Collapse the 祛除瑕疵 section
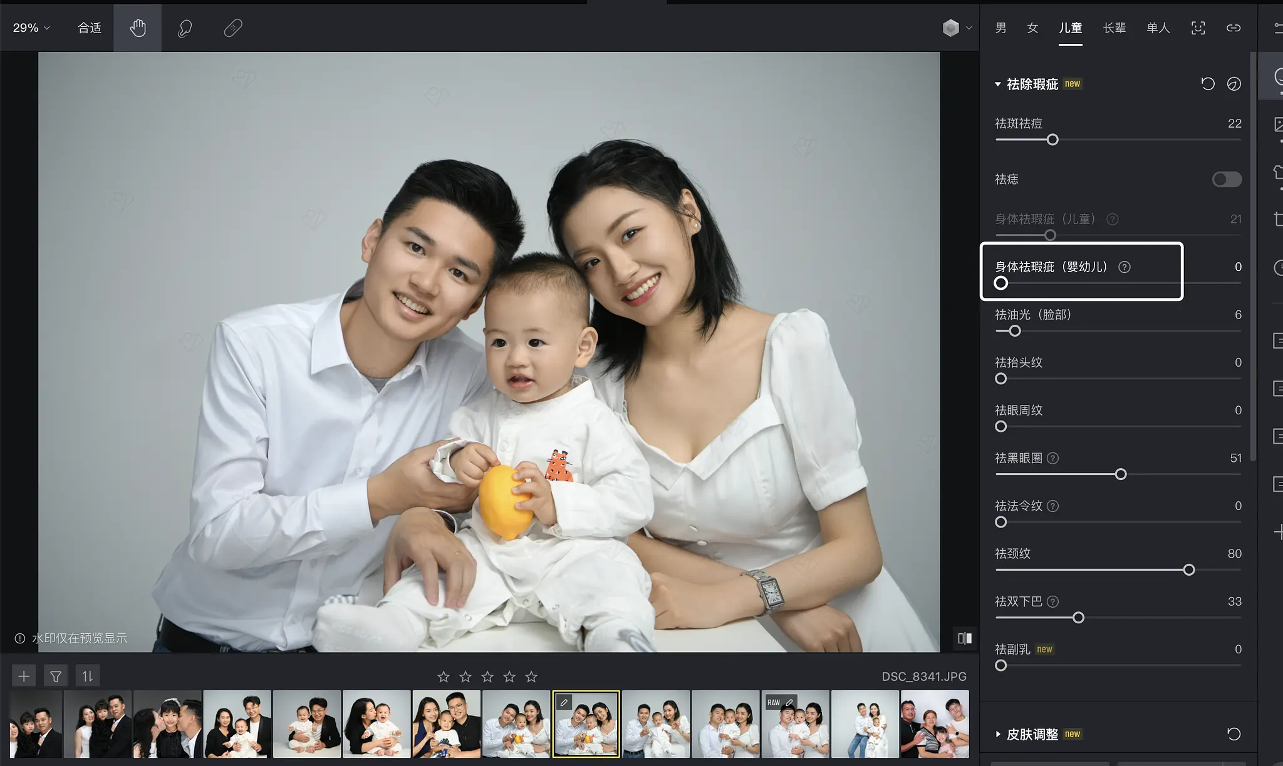This screenshot has height=766, width=1283. pos(998,84)
